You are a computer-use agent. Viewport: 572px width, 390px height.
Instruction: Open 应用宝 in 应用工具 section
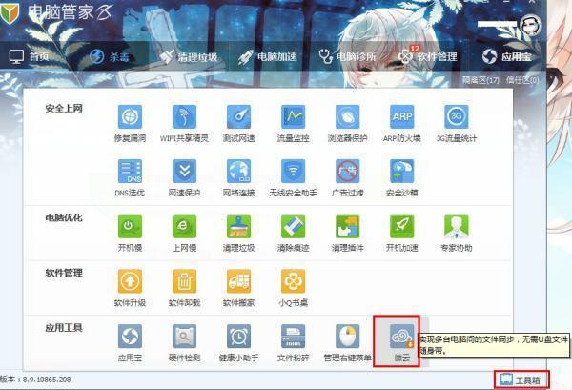click(130, 343)
